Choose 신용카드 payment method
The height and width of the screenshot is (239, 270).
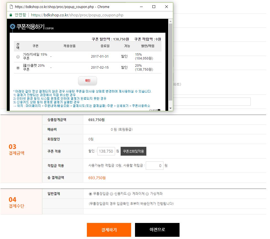pyautogui.click(x=111, y=194)
